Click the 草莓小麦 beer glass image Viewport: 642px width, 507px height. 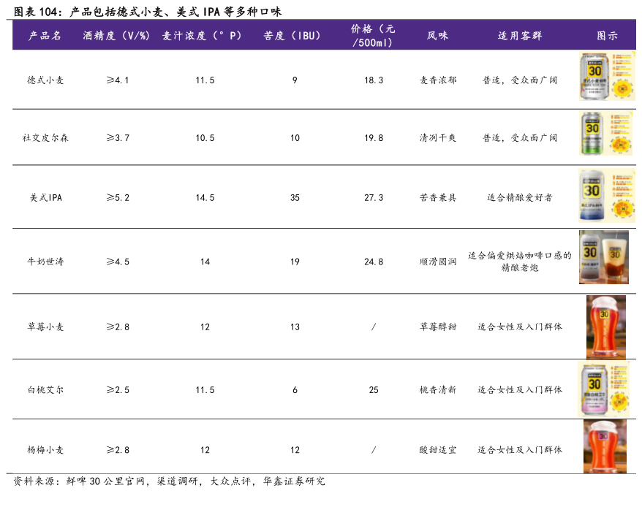click(x=605, y=327)
